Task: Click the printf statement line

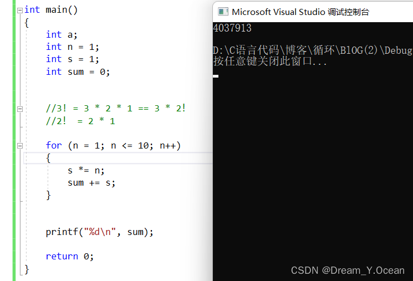Action: coord(100,232)
